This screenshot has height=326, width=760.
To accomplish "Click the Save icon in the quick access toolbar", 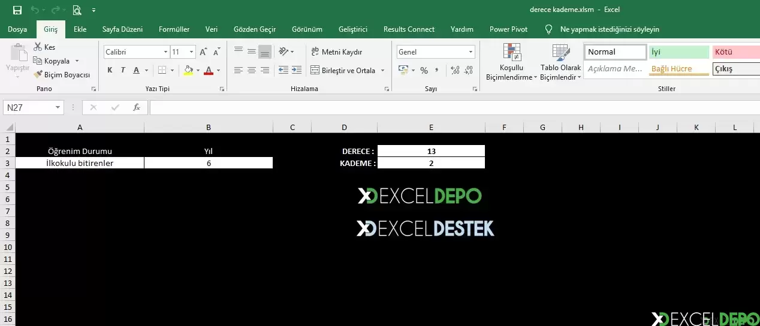I will coord(17,10).
